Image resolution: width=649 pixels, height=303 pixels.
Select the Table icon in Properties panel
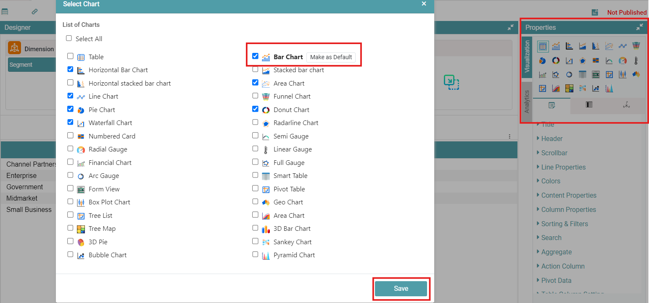542,46
